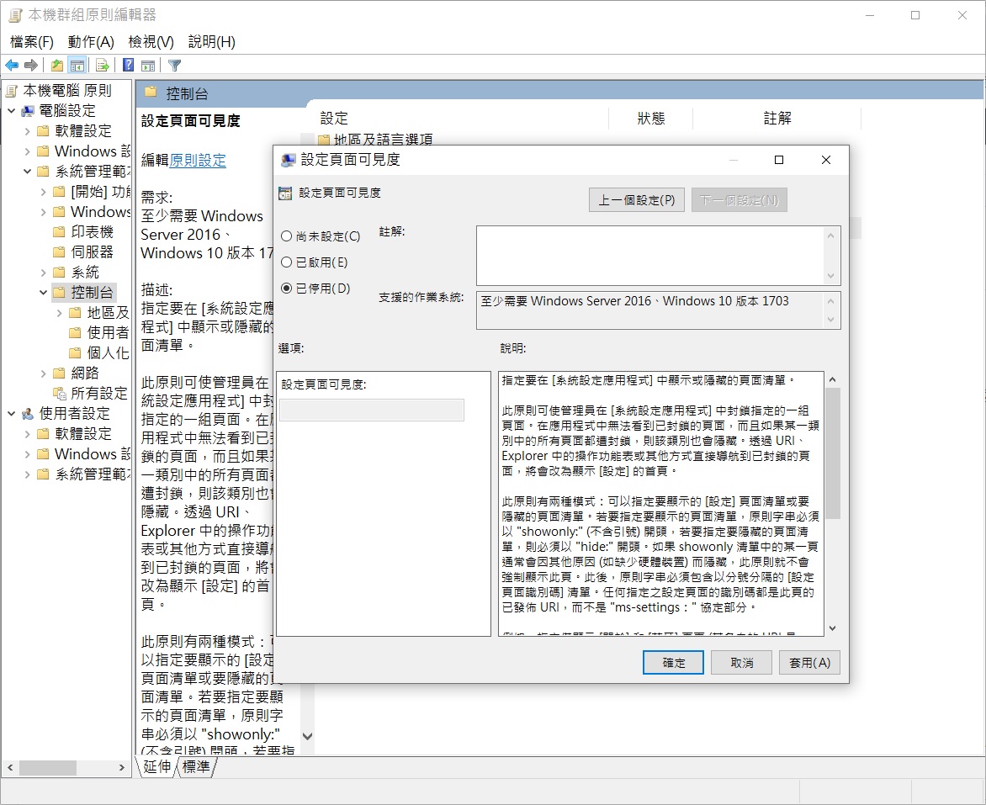Maximize the 設定頁面可見度 dialog

pyautogui.click(x=779, y=160)
